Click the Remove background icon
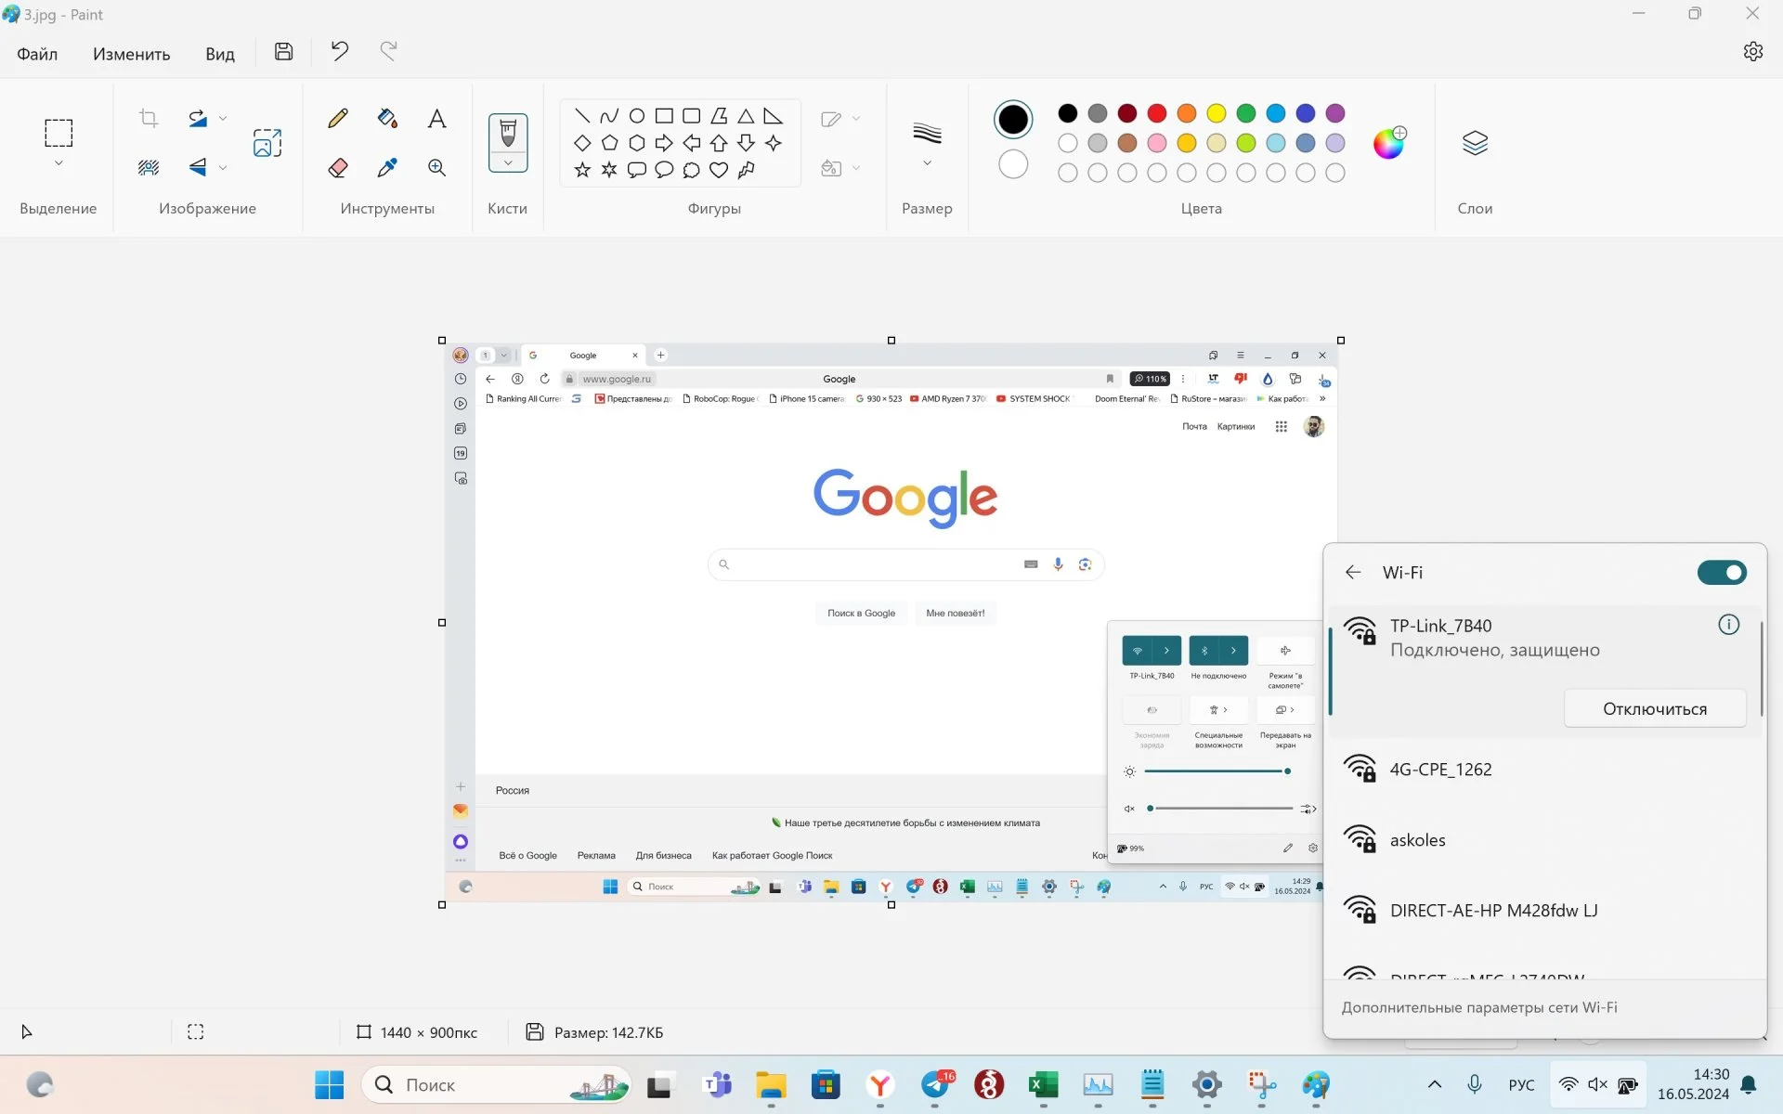1783x1114 pixels. coord(149,167)
